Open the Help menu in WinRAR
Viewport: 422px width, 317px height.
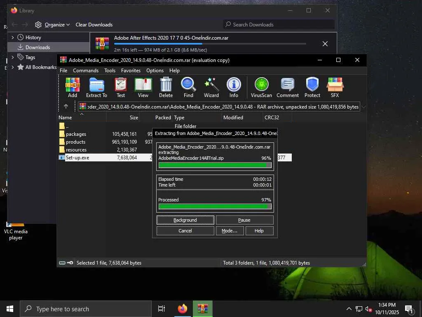point(174,70)
